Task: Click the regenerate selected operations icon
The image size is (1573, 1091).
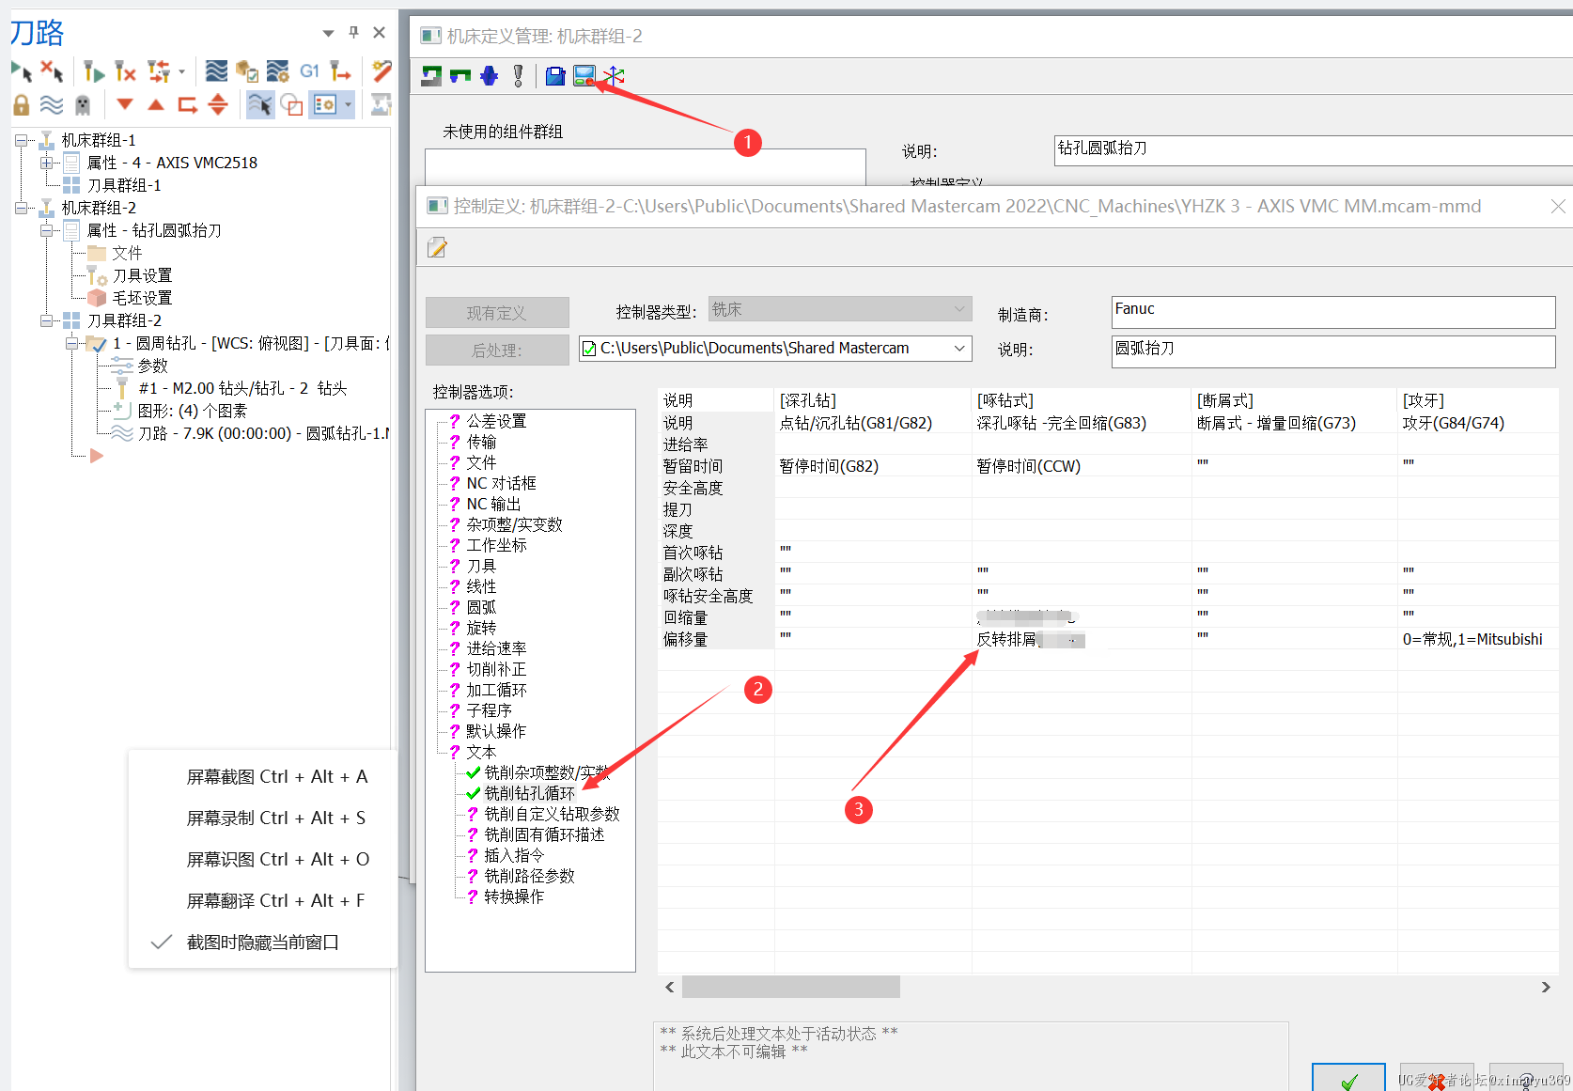Action: point(93,71)
